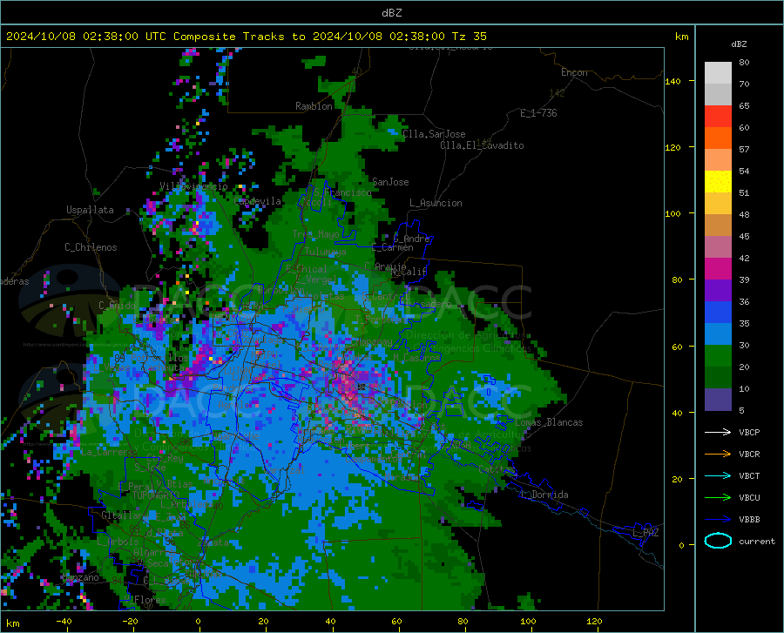The width and height of the screenshot is (784, 633).
Task: Click the cyan VBCT arrow in legend
Action: point(718,475)
